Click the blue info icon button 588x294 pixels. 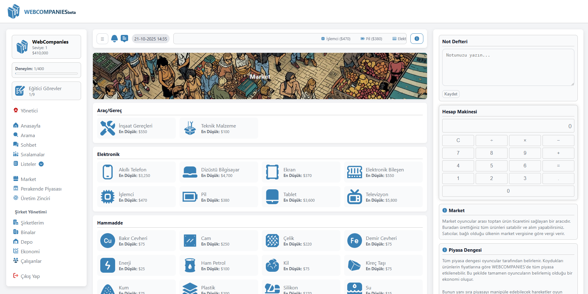tap(417, 39)
